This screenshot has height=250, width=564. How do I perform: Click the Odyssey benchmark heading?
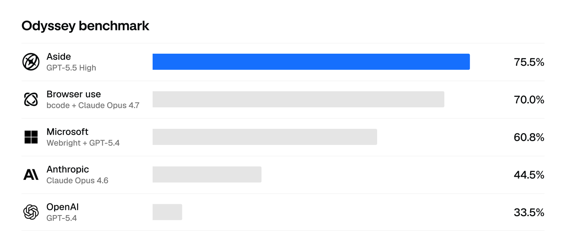pos(85,26)
